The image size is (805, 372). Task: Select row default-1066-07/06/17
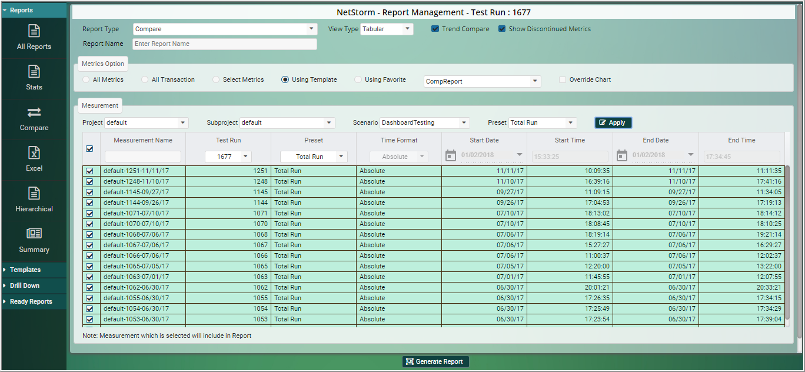coord(434,255)
